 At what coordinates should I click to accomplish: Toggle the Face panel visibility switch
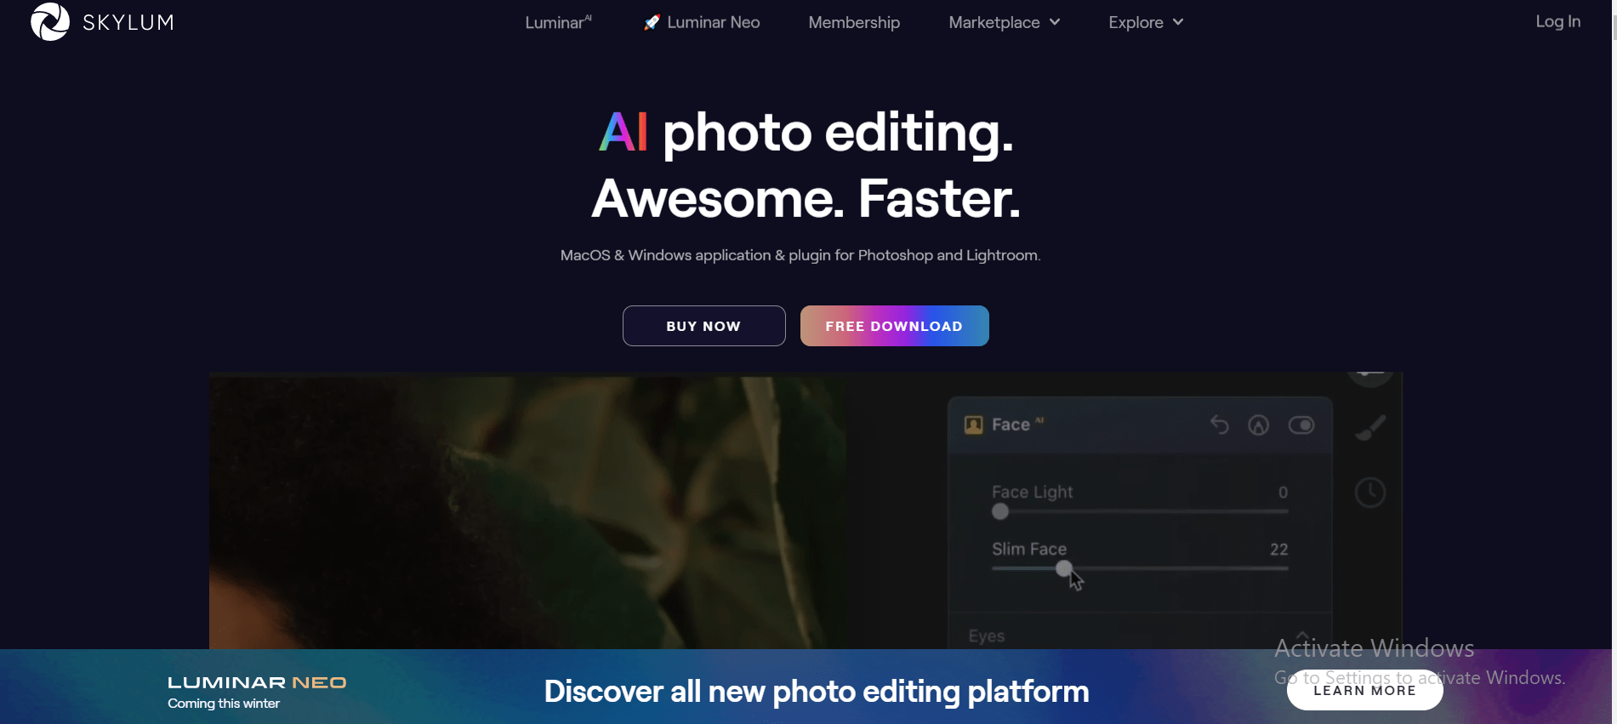coord(1301,425)
